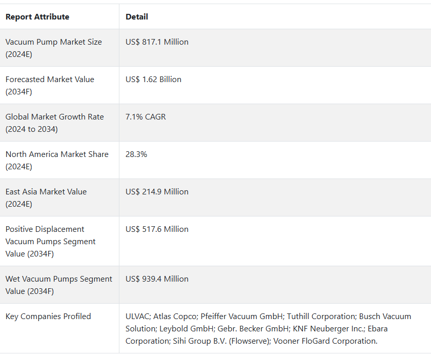Click the US$ 214.9 Million value
The image size is (431, 356).
(157, 191)
